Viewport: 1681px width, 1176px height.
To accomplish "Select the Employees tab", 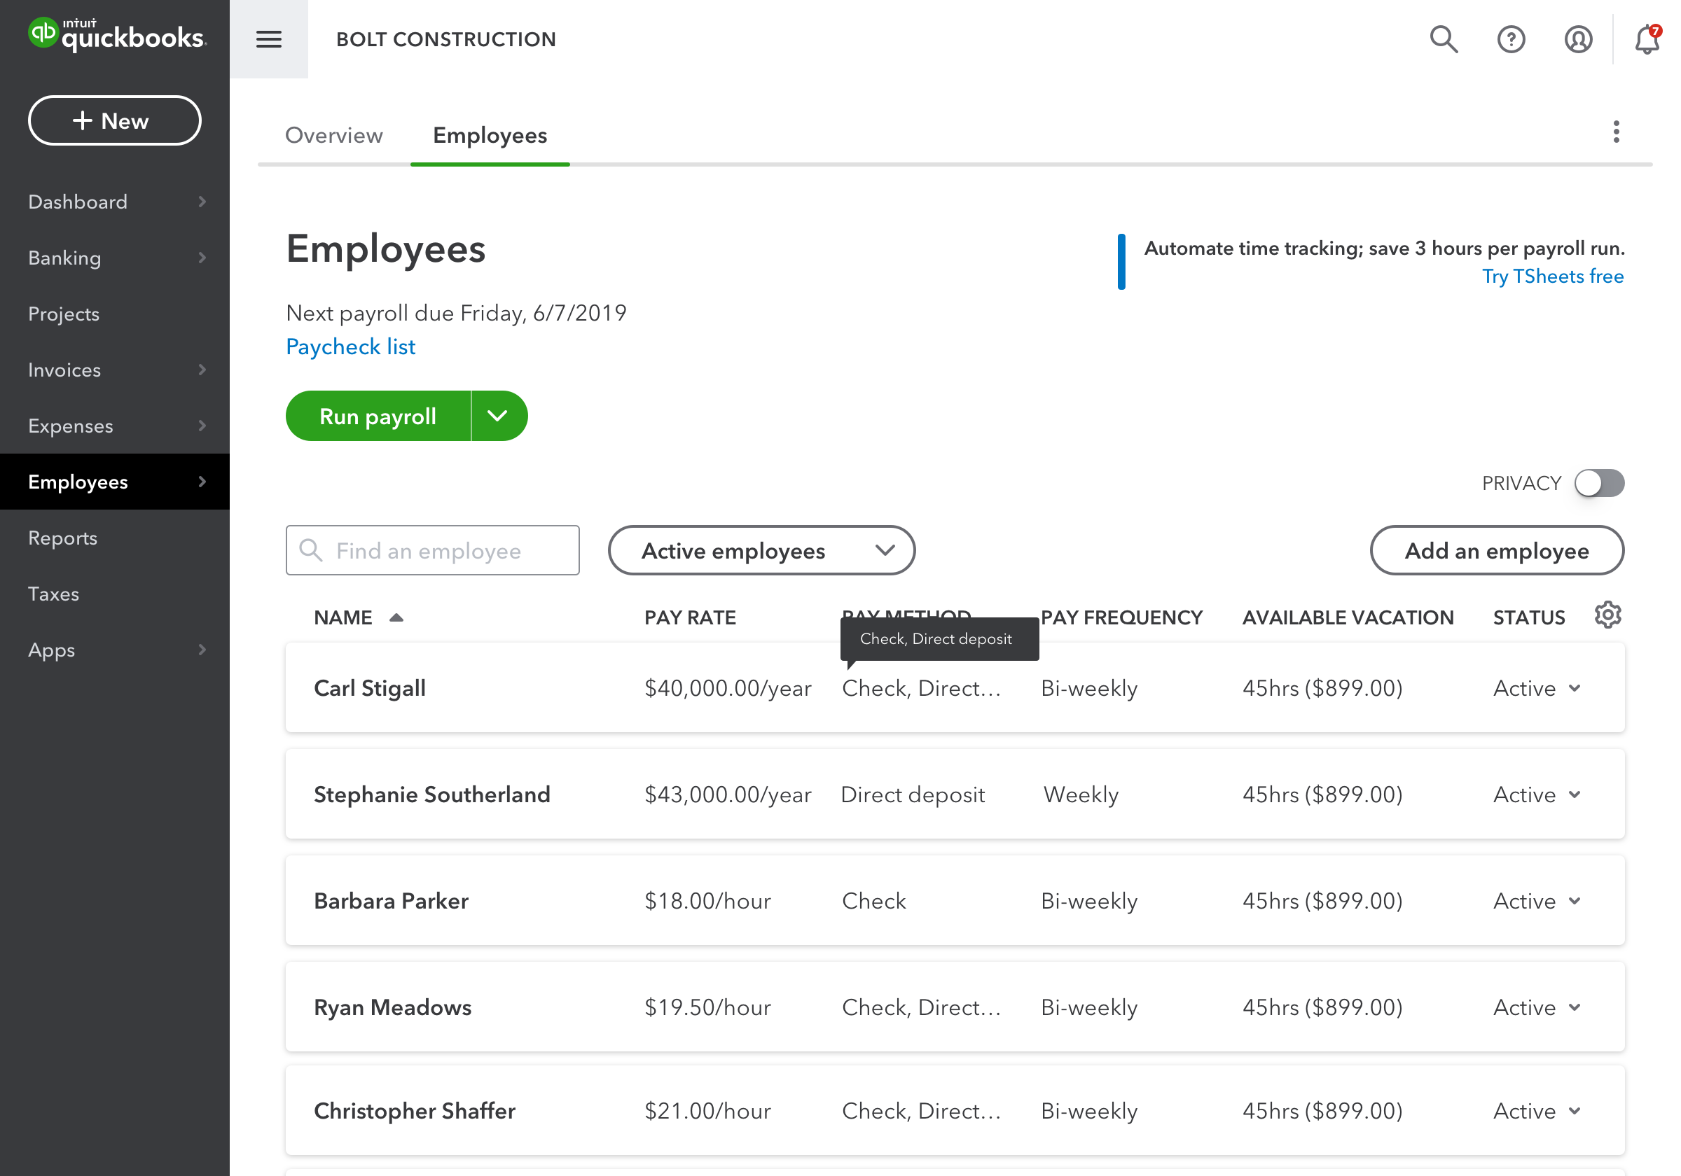I will tap(490, 135).
